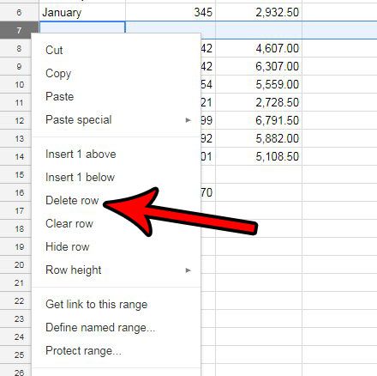
Task: Select row header 11
Action: (x=15, y=102)
